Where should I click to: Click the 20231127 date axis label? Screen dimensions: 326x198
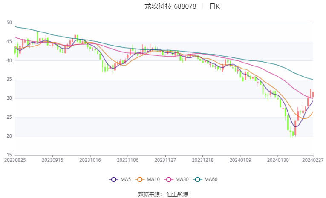[165, 160]
